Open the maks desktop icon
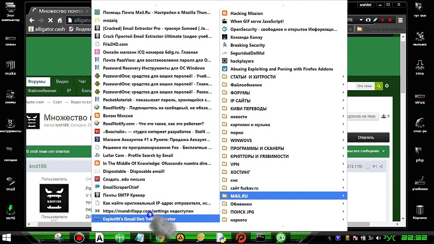 point(11,68)
